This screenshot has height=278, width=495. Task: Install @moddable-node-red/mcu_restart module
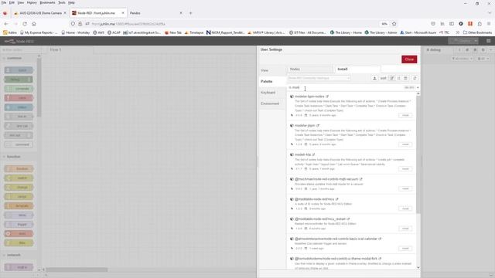[x=405, y=229]
